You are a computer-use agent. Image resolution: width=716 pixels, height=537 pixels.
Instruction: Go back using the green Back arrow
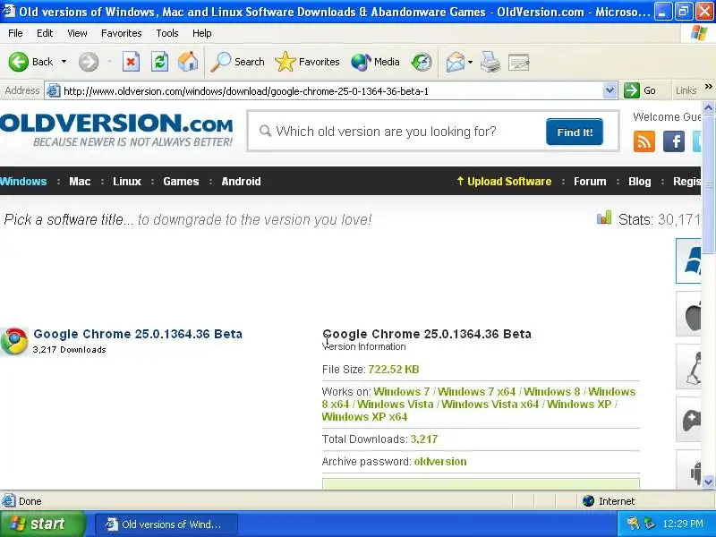point(18,62)
